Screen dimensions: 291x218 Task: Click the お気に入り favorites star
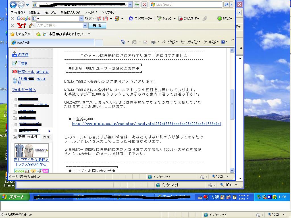13,34
